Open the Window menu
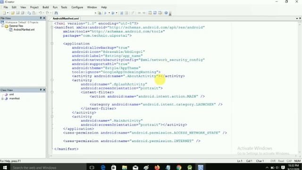This screenshot has width=302, height=170. [x=92, y=8]
